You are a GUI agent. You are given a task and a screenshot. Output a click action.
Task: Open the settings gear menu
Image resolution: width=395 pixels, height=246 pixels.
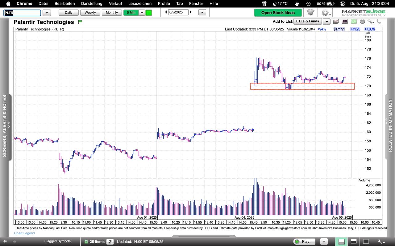325,13
